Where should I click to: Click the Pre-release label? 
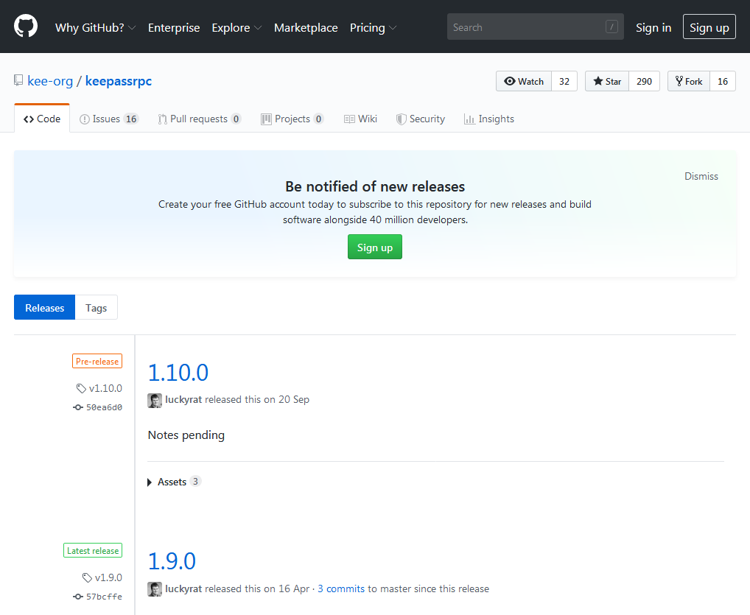[97, 361]
